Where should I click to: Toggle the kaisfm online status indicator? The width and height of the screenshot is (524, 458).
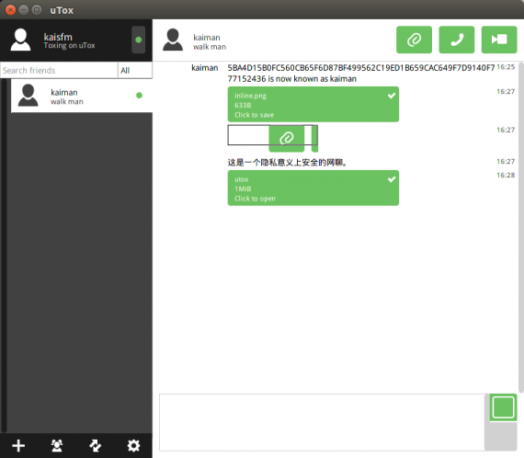[x=138, y=40]
